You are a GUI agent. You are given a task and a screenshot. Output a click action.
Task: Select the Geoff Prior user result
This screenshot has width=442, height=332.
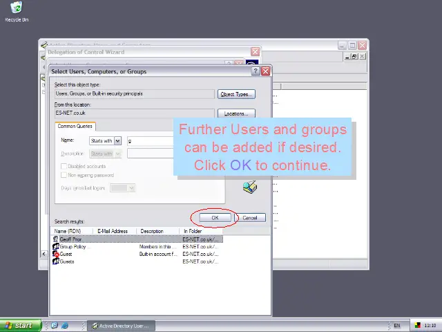137,239
